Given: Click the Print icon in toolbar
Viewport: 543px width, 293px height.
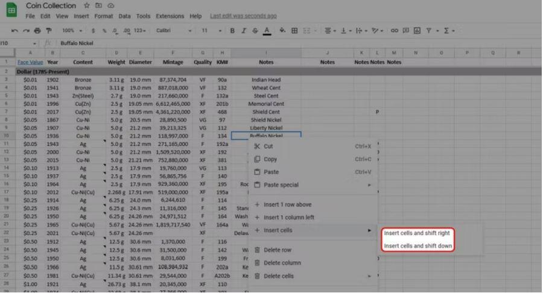Looking at the screenshot, I should pyautogui.click(x=37, y=30).
